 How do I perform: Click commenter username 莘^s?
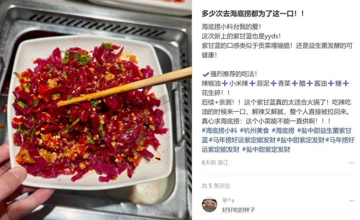click(228, 200)
